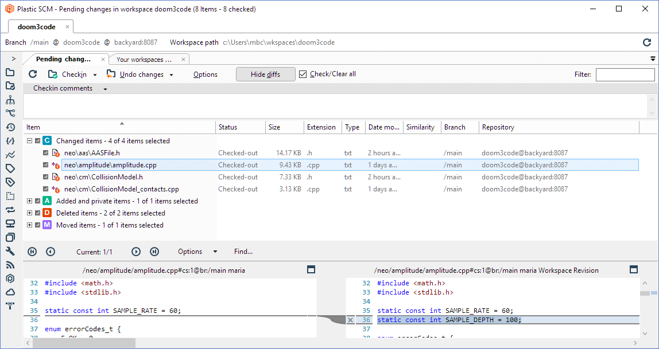Go to previous difference in diff viewer
659x349 pixels.
pyautogui.click(x=51, y=252)
